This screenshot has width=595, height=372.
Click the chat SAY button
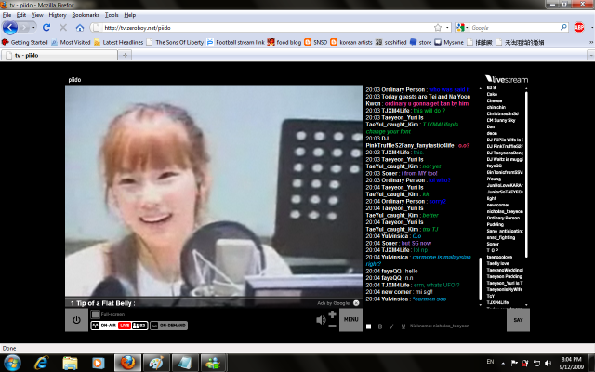[519, 320]
